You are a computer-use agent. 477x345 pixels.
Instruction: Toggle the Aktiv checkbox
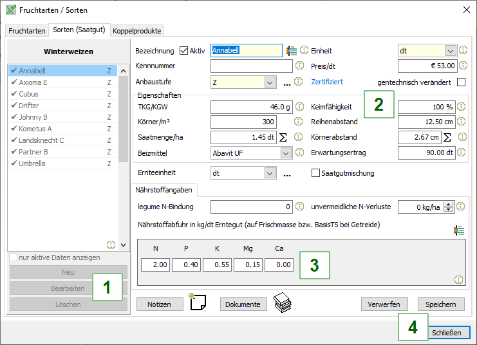click(x=184, y=51)
